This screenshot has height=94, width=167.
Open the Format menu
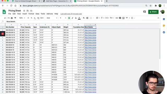point(31,14)
